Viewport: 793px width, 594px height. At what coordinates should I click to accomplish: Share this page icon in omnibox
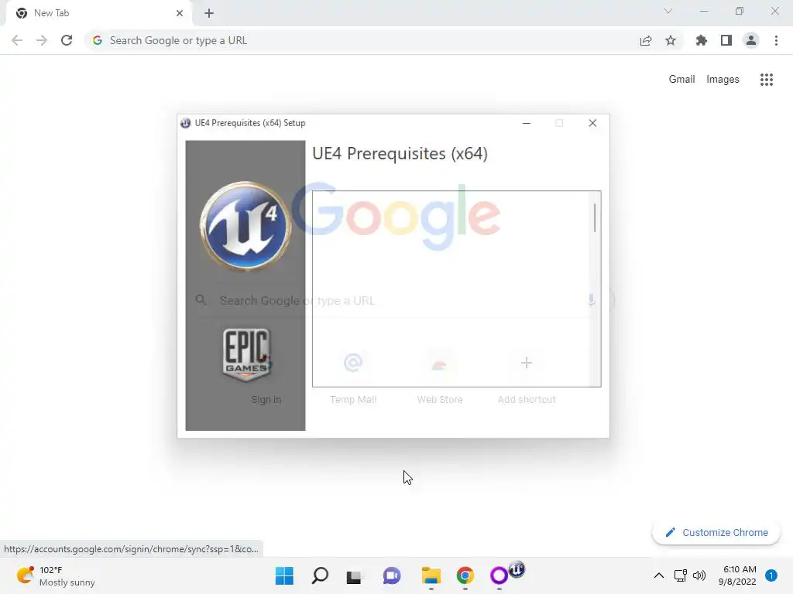pyautogui.click(x=645, y=40)
